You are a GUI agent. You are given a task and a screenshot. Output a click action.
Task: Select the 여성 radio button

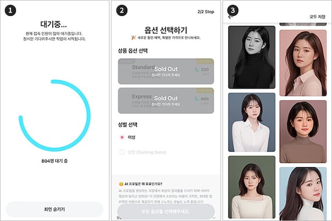pyautogui.click(x=122, y=137)
